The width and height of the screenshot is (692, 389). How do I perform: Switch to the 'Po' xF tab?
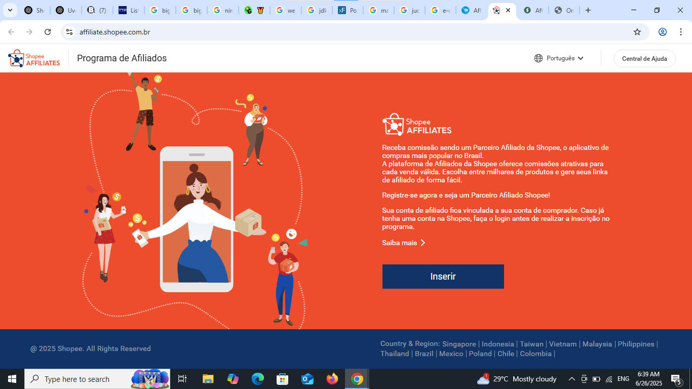pyautogui.click(x=348, y=10)
